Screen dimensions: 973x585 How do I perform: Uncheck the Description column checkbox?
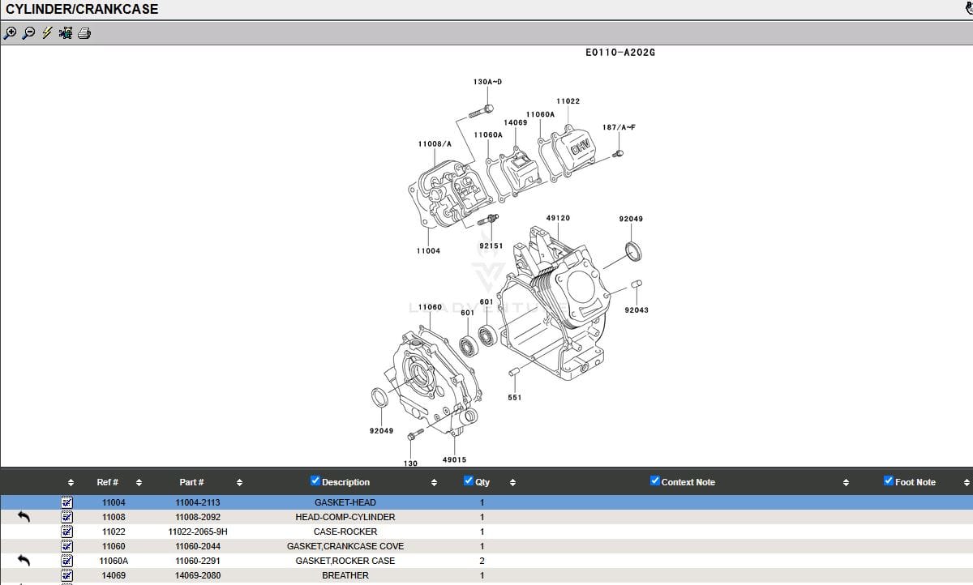click(x=315, y=481)
